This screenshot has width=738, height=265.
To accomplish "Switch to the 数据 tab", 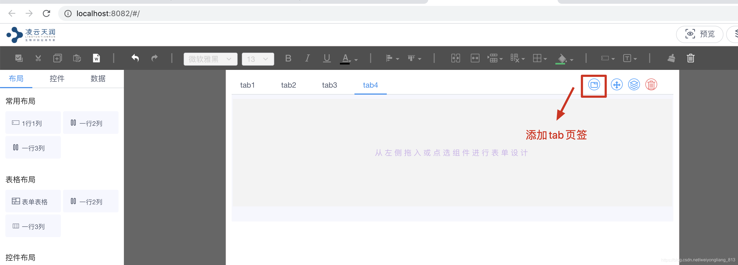I will pos(98,79).
